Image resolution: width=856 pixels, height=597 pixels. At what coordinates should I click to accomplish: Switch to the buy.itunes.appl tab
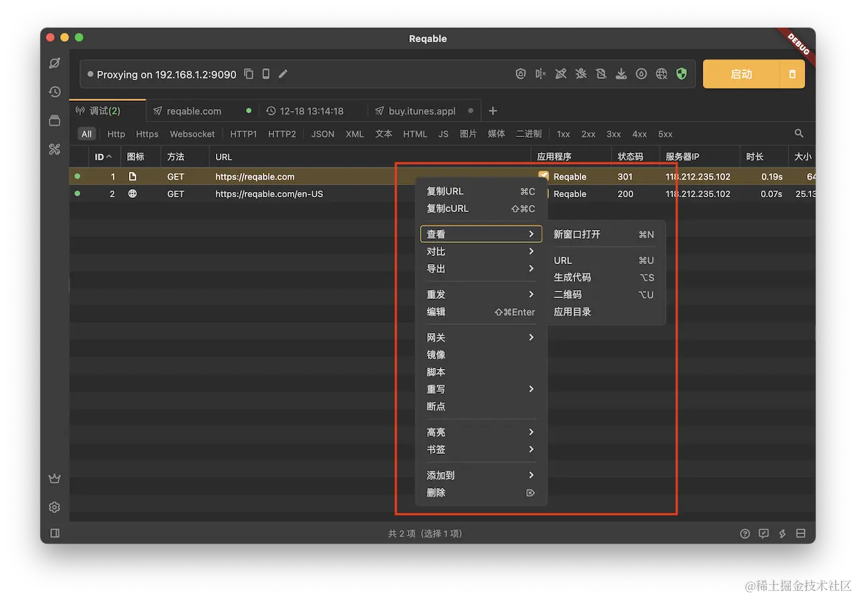(x=424, y=111)
